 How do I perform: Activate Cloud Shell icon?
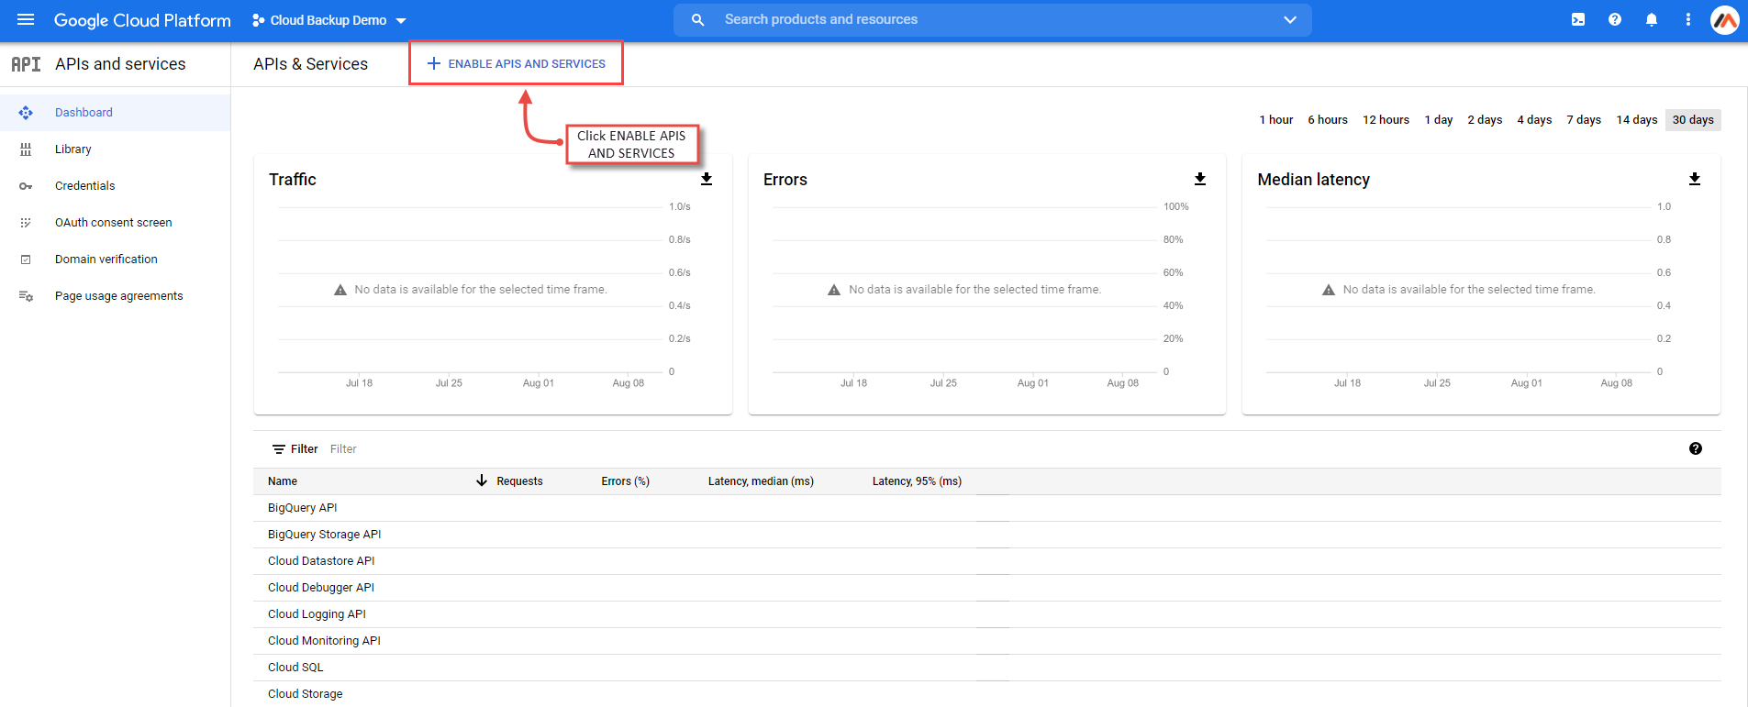pos(1578,19)
